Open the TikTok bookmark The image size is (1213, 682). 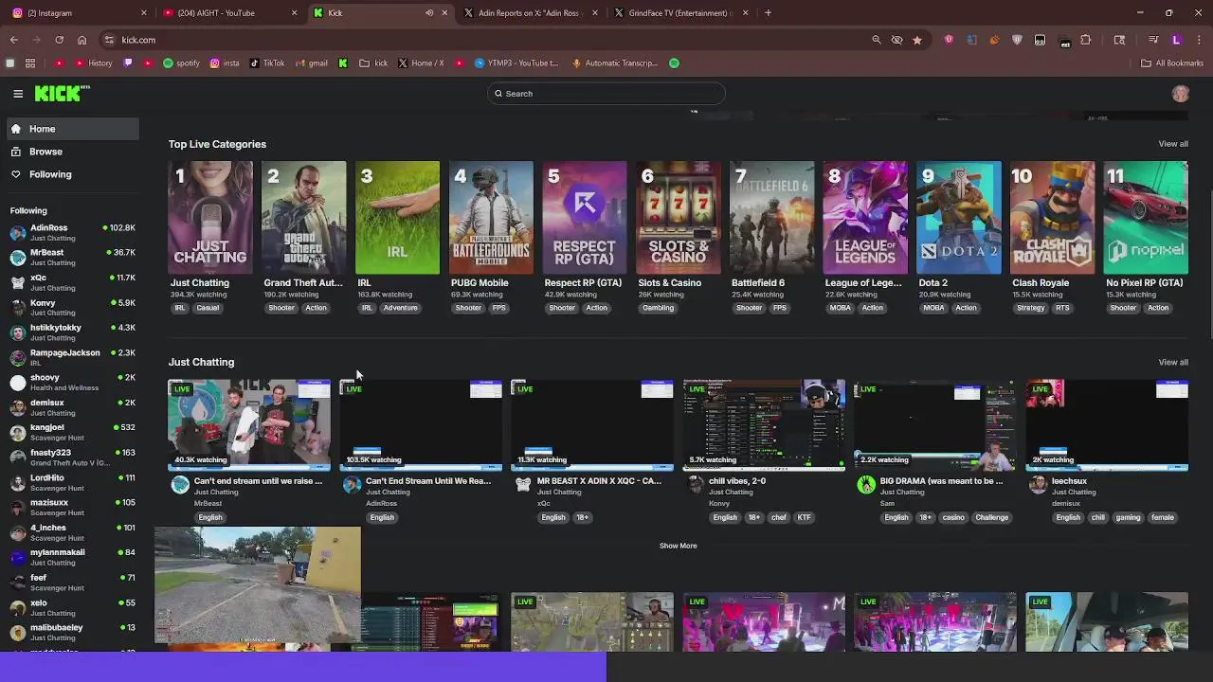(267, 63)
